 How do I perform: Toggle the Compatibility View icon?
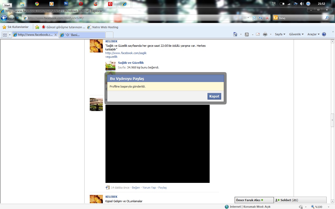(254, 18)
